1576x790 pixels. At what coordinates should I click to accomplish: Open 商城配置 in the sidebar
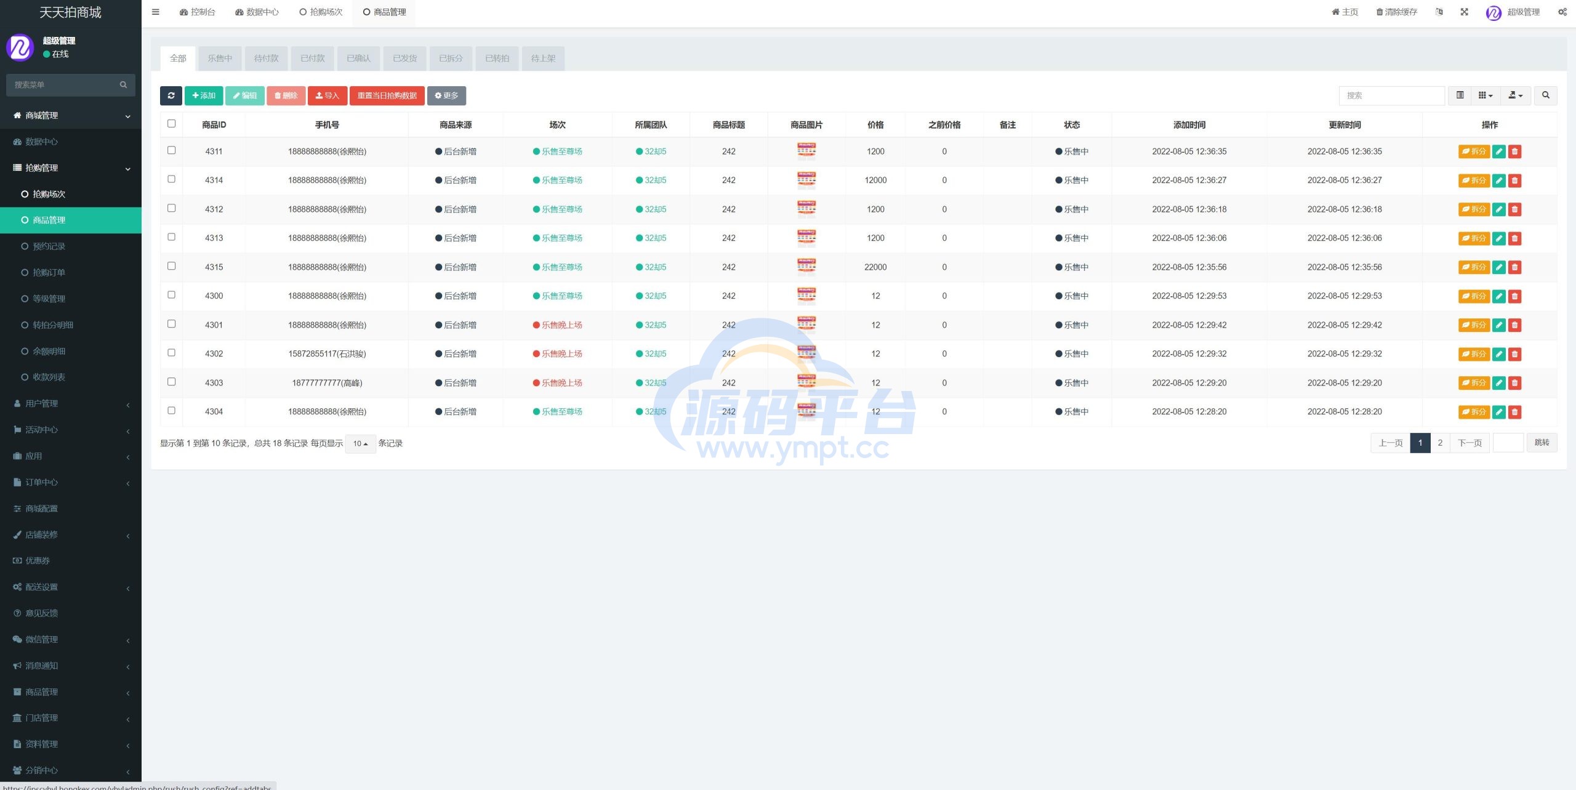click(71, 508)
